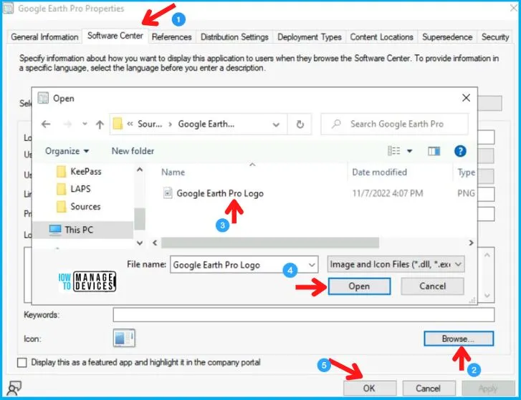The width and height of the screenshot is (521, 400).
Task: Click OK in Properties window
Action: click(x=370, y=388)
